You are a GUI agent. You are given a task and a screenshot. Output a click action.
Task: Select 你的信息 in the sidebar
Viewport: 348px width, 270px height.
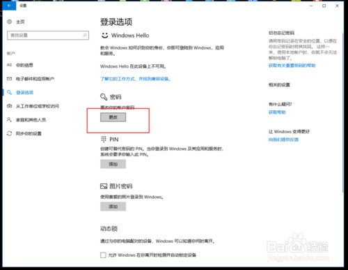(24, 65)
